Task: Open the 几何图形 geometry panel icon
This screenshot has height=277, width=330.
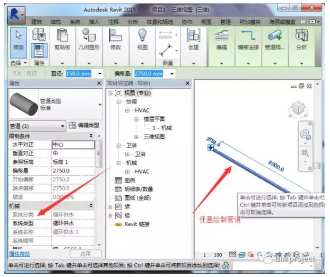Action: 89,35
